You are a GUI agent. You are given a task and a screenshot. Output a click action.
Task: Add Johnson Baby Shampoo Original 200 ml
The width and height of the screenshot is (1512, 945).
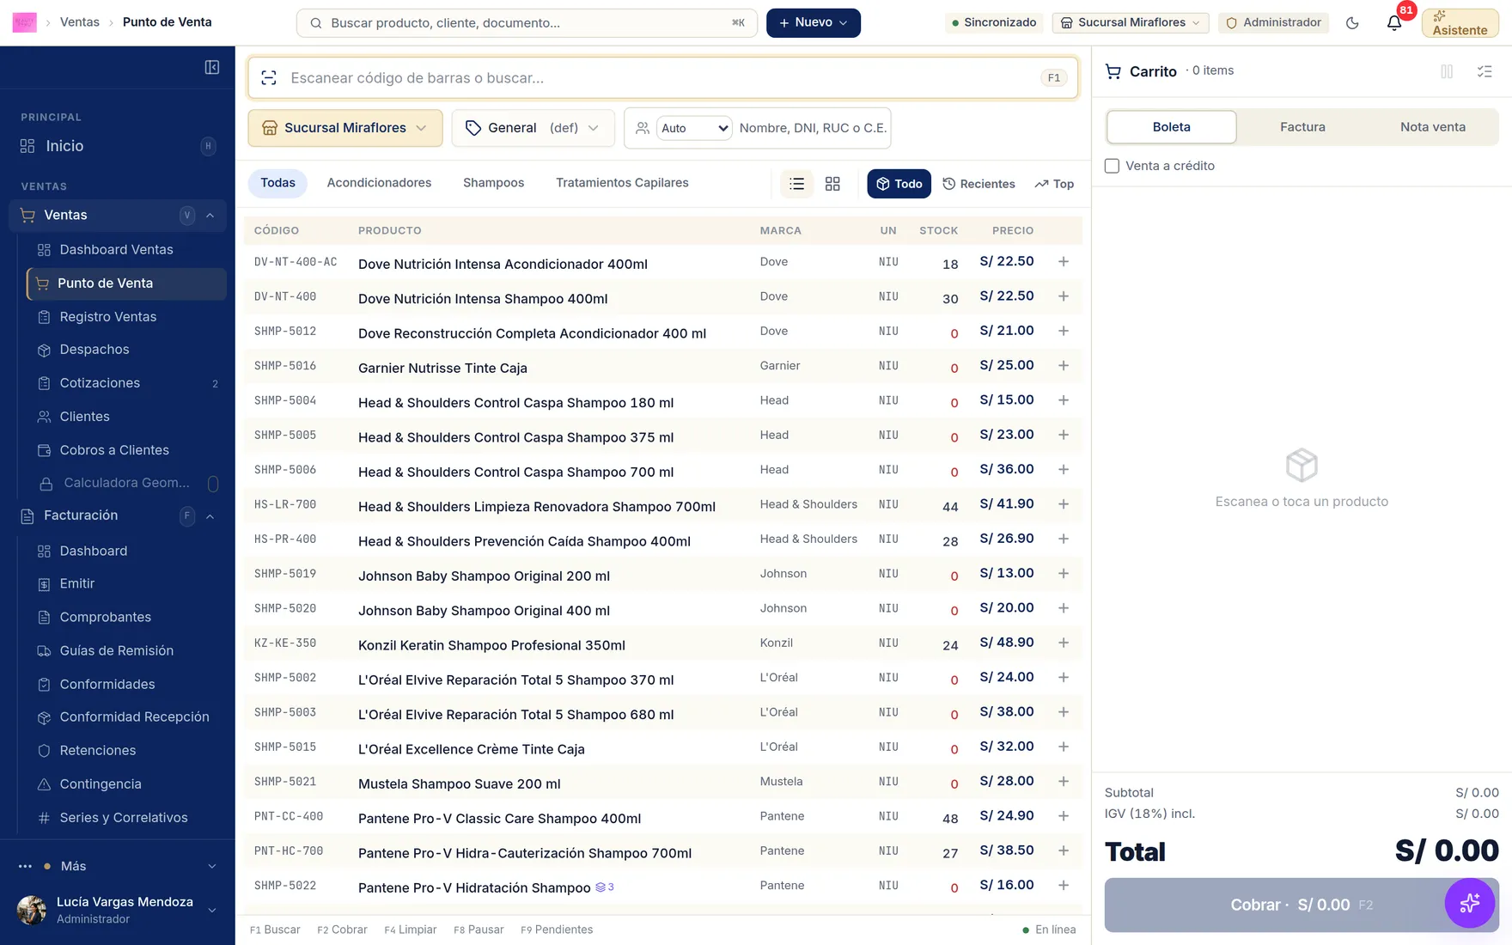1064,574
